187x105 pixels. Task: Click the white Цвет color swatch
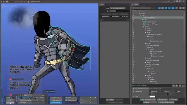click(x=152, y=97)
